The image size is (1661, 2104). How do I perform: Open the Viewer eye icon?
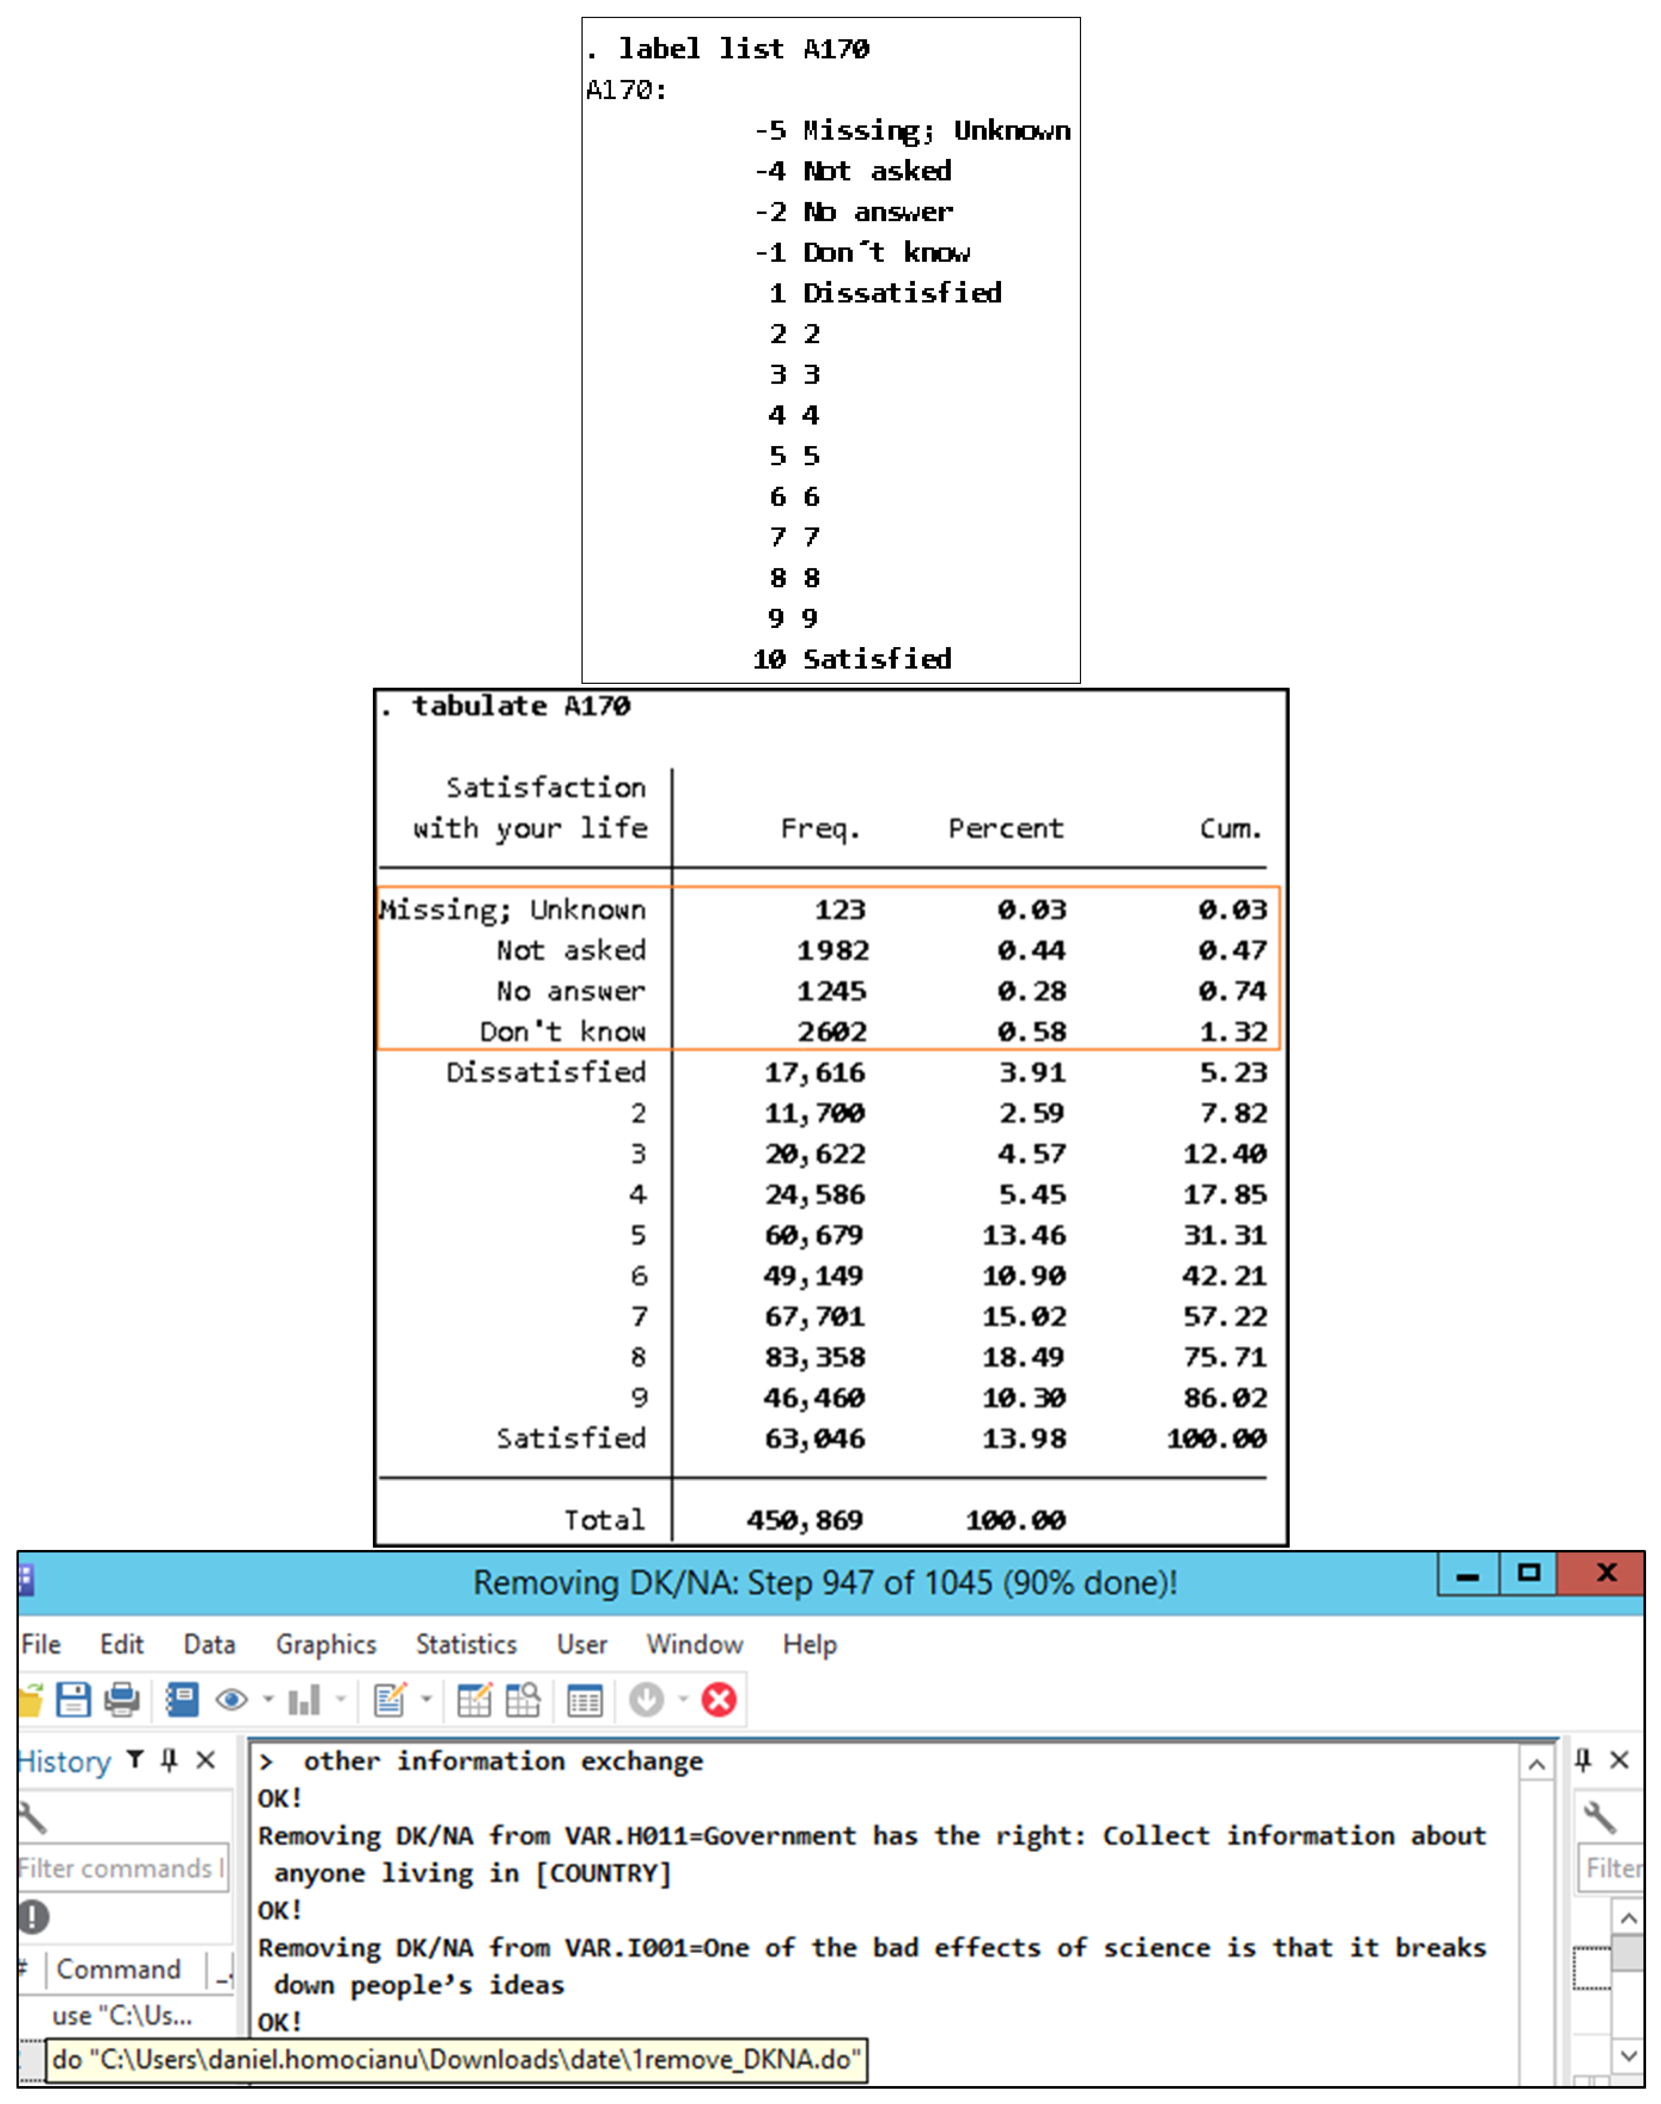click(232, 1699)
